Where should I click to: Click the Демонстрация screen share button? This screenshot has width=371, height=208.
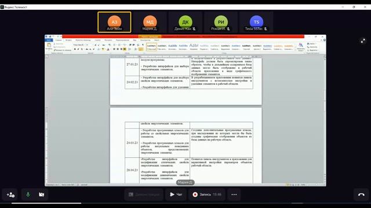pyautogui.click(x=144, y=195)
